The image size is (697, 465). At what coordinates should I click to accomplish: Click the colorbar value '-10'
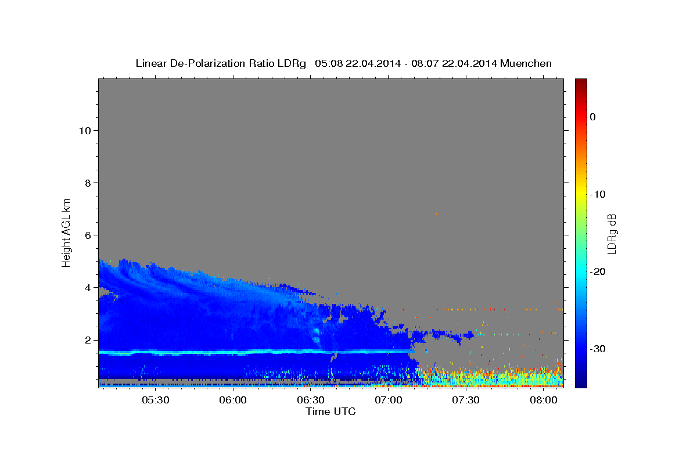(598, 194)
